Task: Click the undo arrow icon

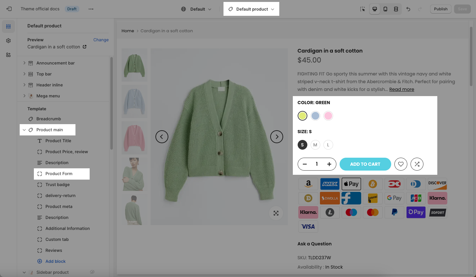Action: point(408,9)
